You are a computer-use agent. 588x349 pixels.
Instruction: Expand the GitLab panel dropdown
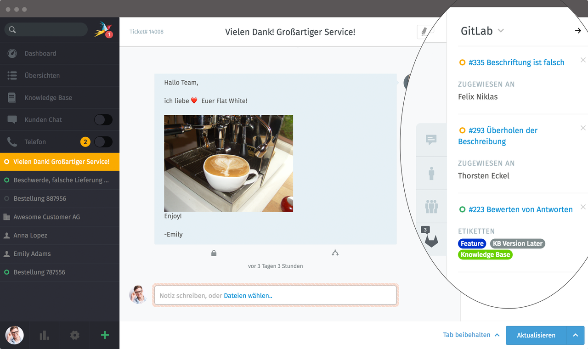click(x=501, y=31)
